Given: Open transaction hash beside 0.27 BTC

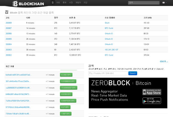Looking at the screenshot, I should (x=18, y=107).
